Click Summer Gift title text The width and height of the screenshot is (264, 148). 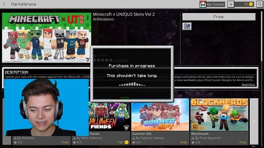tap(141, 134)
